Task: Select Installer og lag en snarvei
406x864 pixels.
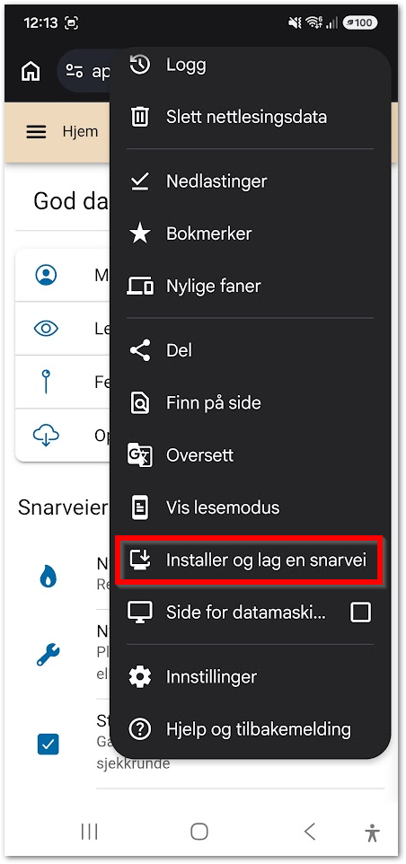Action: (249, 560)
